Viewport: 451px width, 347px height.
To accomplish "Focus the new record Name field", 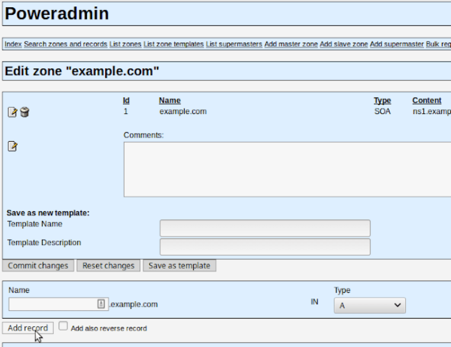I will 59,304.
